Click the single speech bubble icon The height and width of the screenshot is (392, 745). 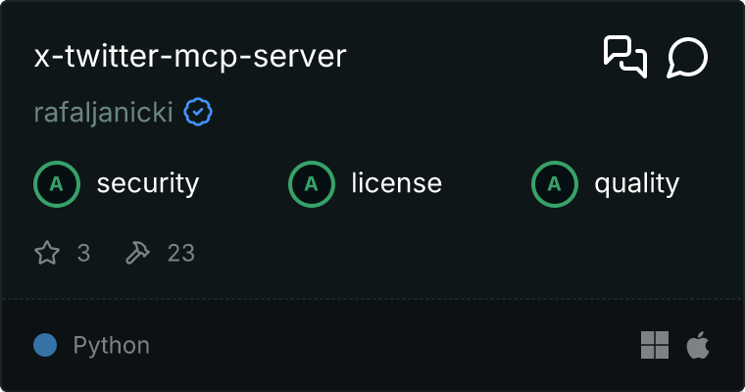pos(687,58)
